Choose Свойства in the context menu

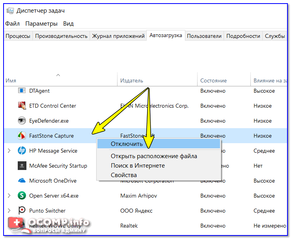click(x=159, y=175)
